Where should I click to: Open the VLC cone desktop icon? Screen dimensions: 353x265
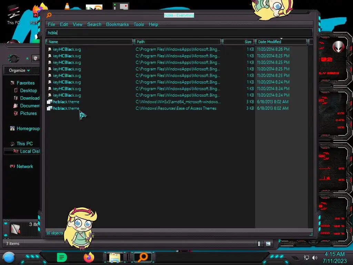67,6
